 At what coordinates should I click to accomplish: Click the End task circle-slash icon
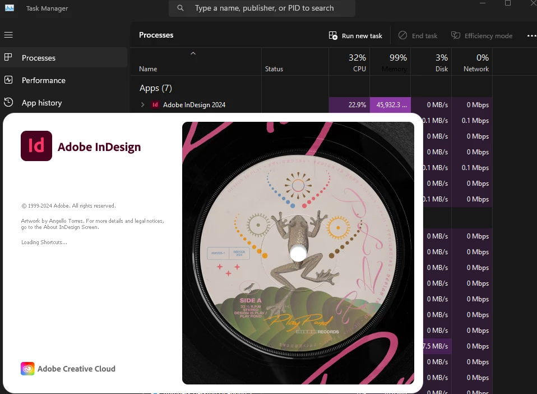click(x=402, y=35)
